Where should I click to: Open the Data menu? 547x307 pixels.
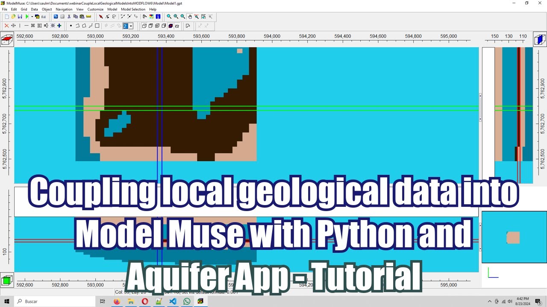point(34,9)
